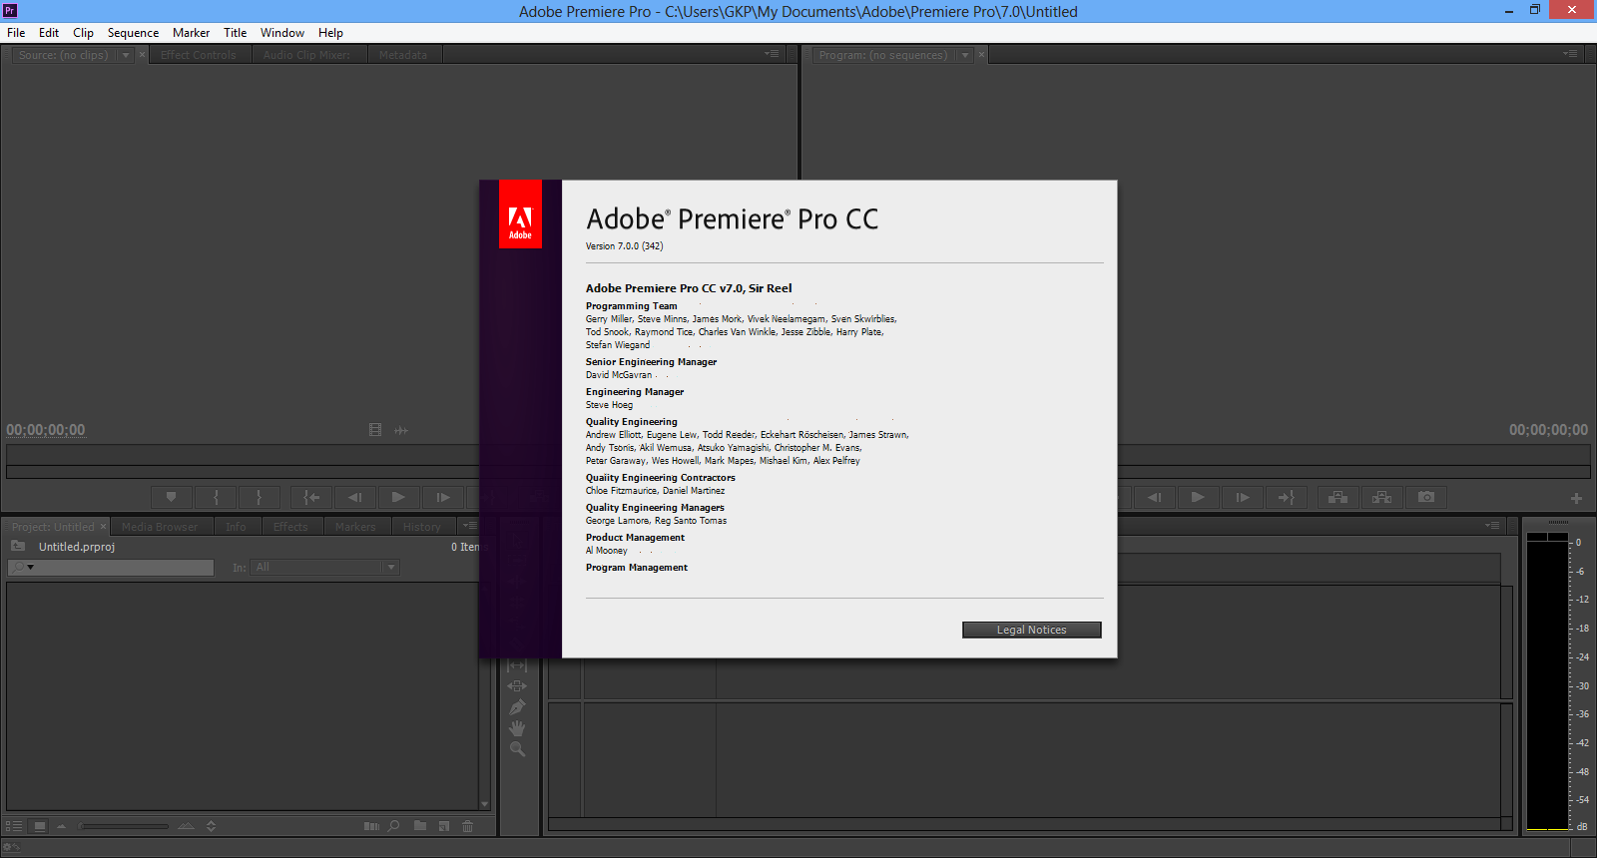
Task: Select the Zoom tool
Action: [517, 749]
